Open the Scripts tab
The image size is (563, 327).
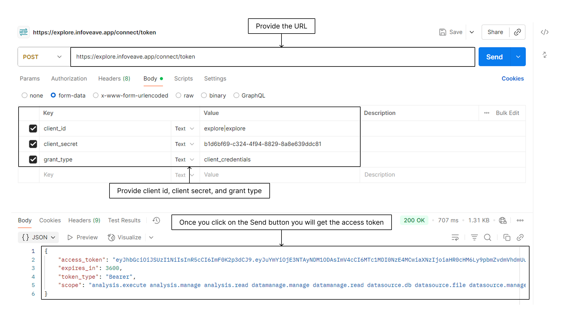point(184,79)
